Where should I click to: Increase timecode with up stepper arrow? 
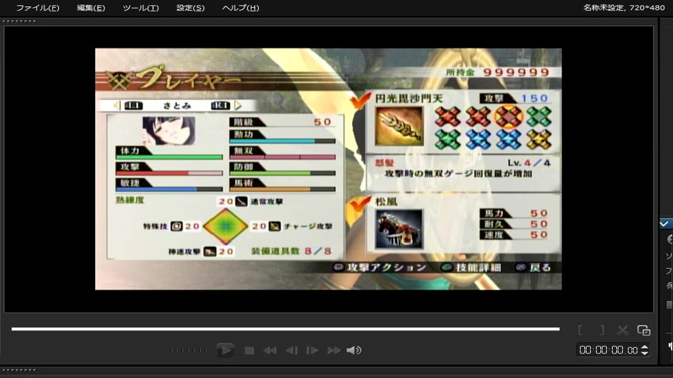pyautogui.click(x=645, y=347)
